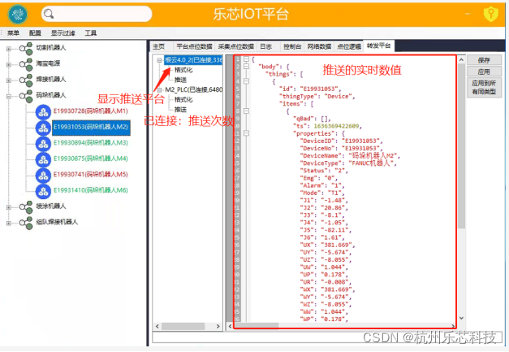
Task: Select 推送 under M2_PLC
Action: pos(180,110)
